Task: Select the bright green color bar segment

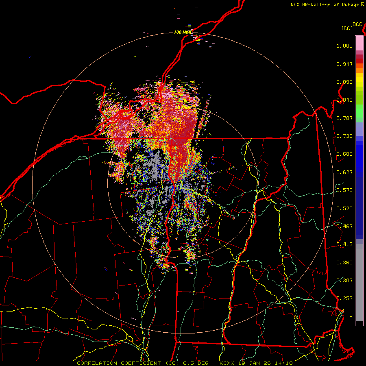Action: coord(359,111)
